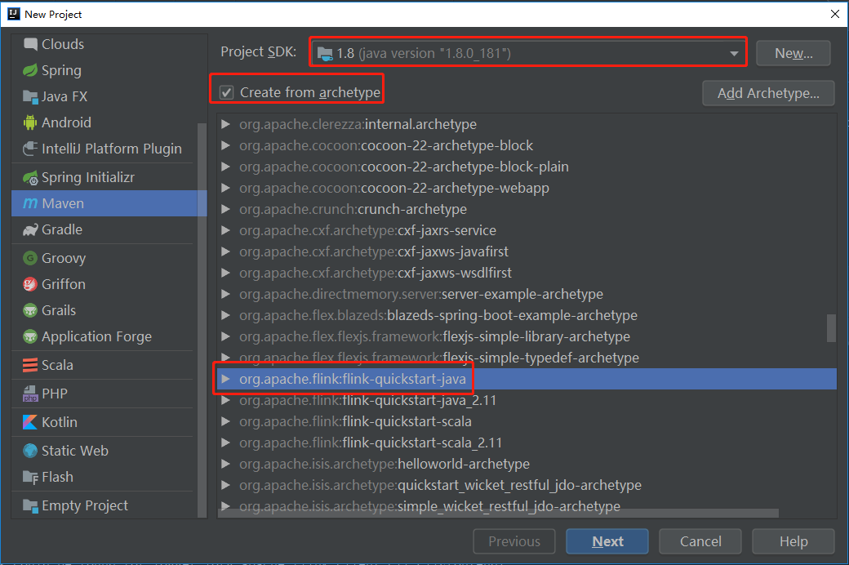
Task: Click the archetype list horizontal scrollbar
Action: click(498, 513)
